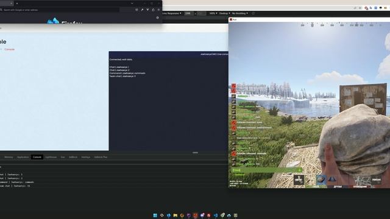This screenshot has height=219, width=390.
Task: Click the Firefox logo on the new tab page
Action: point(53,21)
